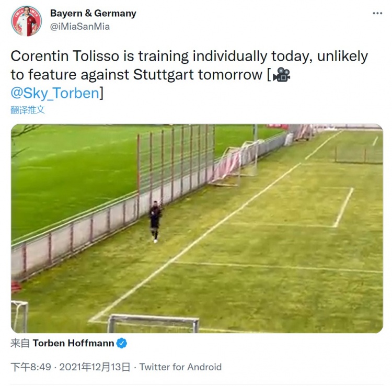
Task: Click the Bayern & Germany display name
Action: click(93, 13)
